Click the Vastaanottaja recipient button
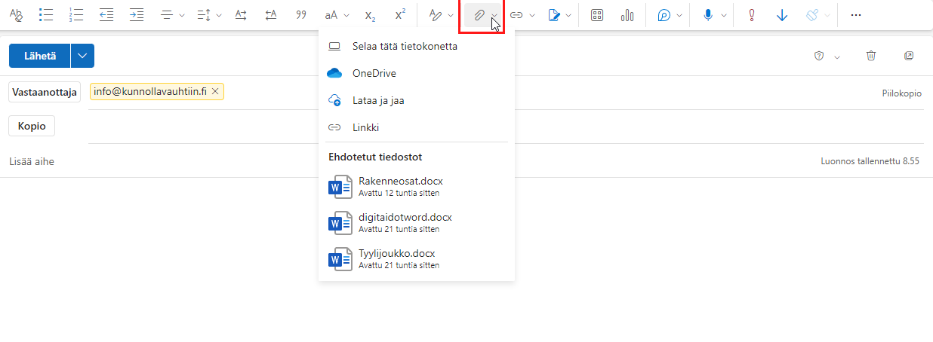Viewport: 933px width, 342px height. tap(44, 92)
